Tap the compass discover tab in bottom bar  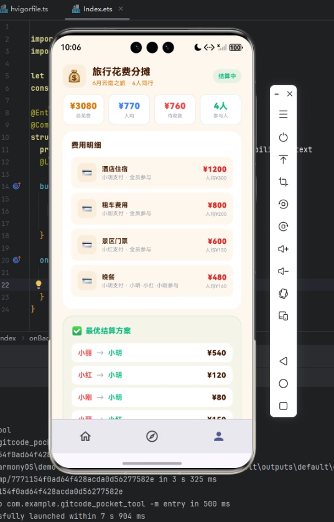(152, 436)
